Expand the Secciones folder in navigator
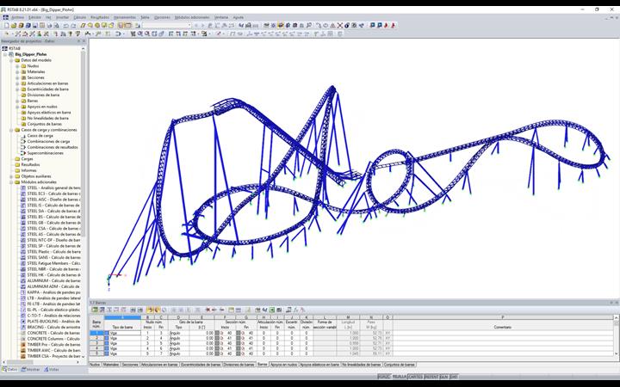Image resolution: width=620 pixels, height=387 pixels. (x=17, y=77)
